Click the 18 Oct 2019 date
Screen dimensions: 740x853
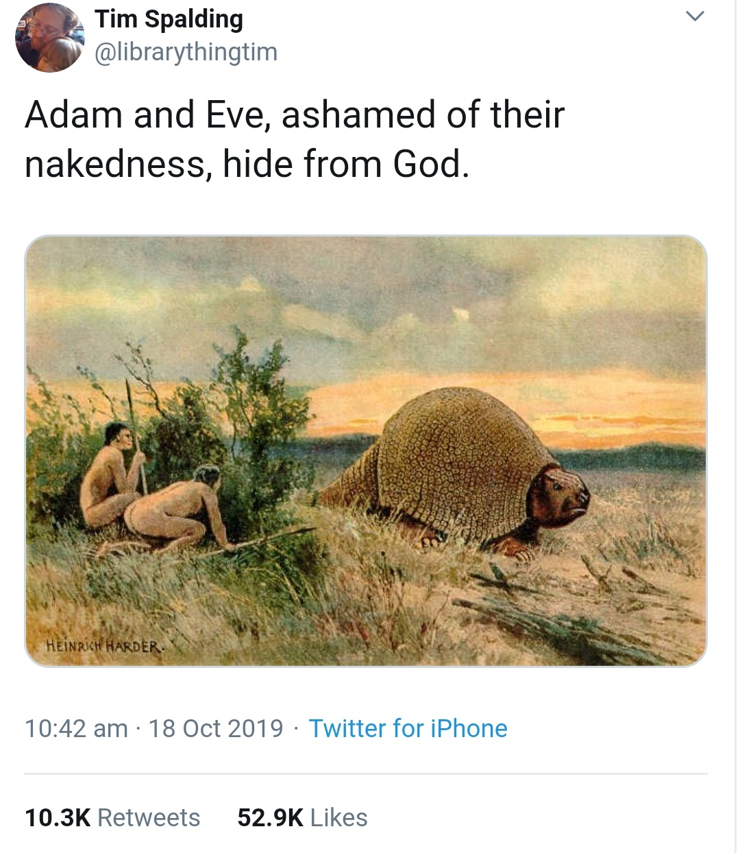[215, 728]
